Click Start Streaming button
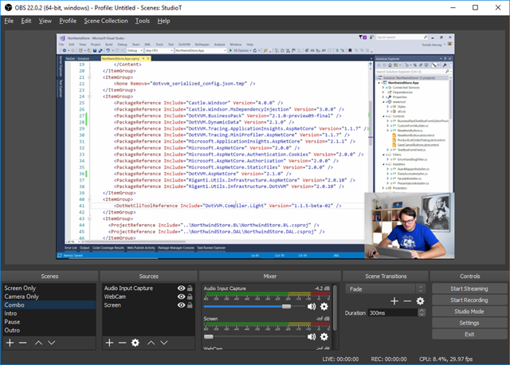 469,288
